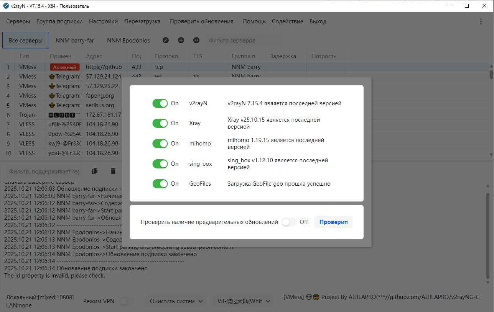Click the red Активный badge in row 1
This screenshot has width=494, height=312.
(64, 67)
